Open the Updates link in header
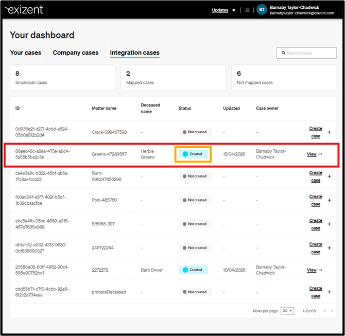345x336 pixels. 220,10
